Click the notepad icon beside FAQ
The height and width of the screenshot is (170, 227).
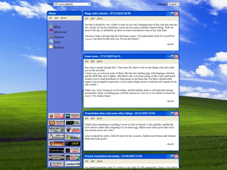pos(51,41)
